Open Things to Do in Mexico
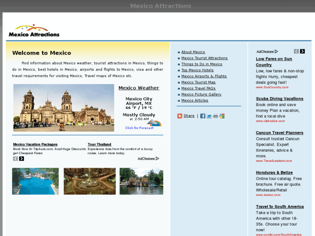315x236 pixels. (202, 64)
